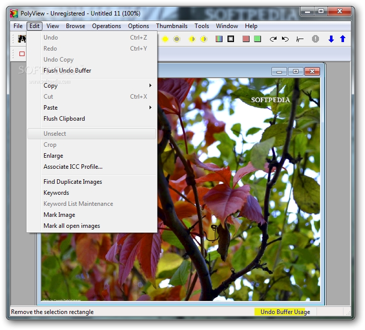Click the black-bordered grayscale square icon
Screen dimensions: 365x330
(x=230, y=39)
